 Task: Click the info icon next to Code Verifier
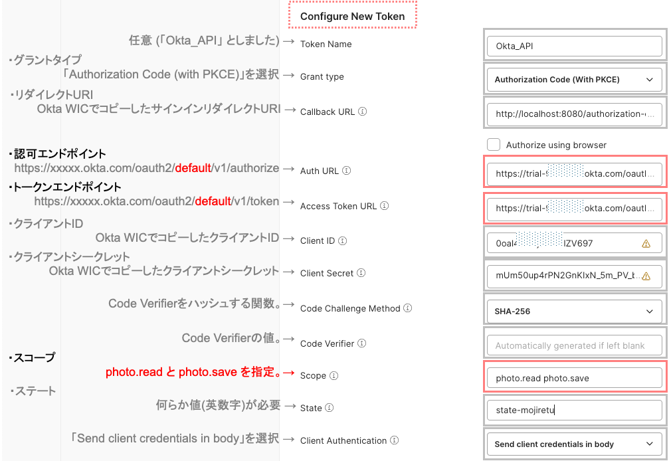(362, 343)
